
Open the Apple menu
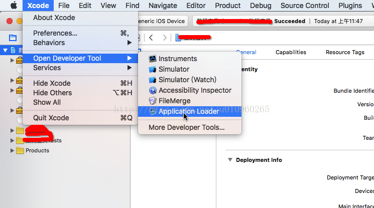click(14, 5)
